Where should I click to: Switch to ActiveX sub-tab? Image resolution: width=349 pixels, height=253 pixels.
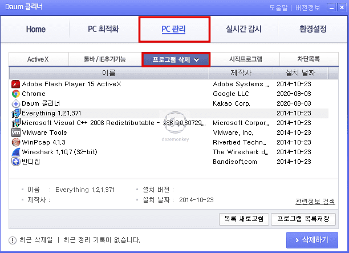(38, 59)
